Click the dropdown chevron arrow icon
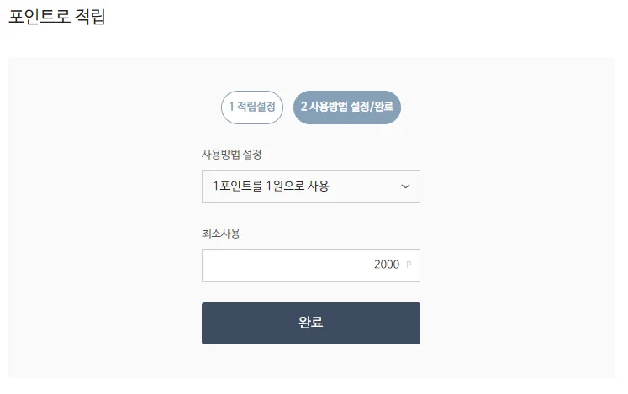The width and height of the screenshot is (628, 394). tap(405, 186)
